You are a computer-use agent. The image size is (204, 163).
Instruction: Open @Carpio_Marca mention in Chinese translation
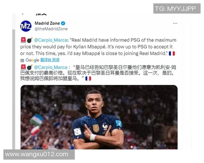[x=51, y=67]
